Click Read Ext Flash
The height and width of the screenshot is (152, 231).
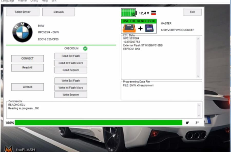coord(71,56)
